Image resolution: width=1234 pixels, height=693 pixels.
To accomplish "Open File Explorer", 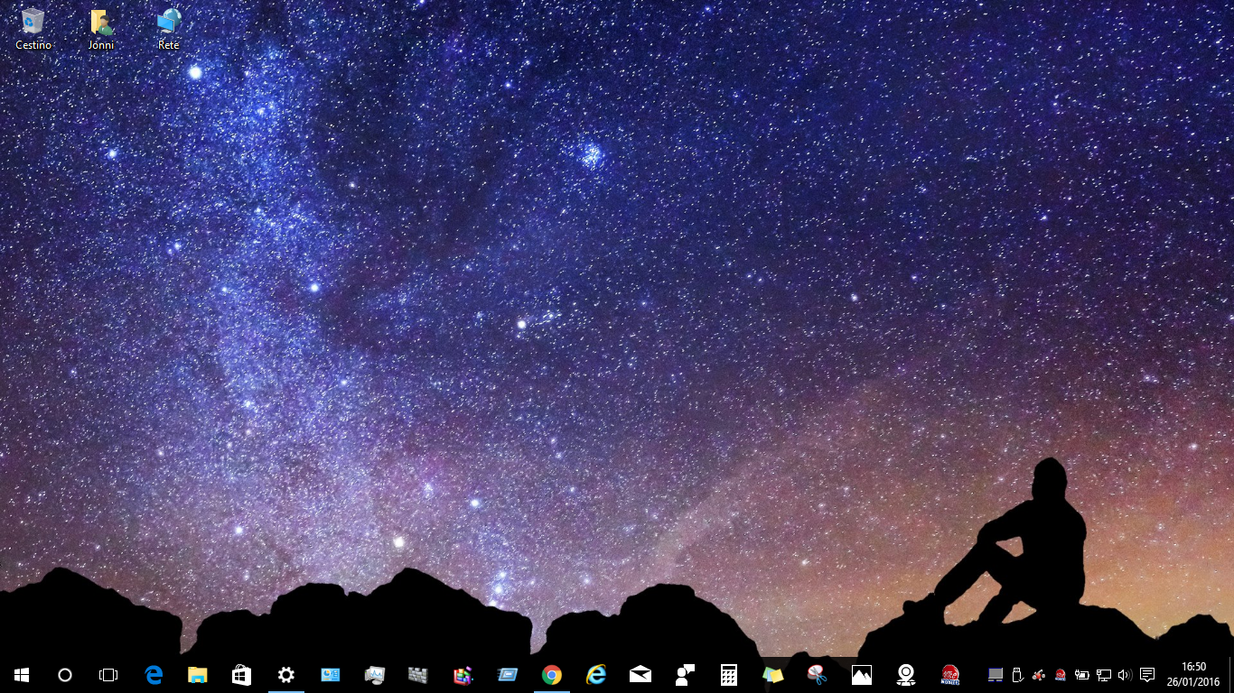I will 197,675.
